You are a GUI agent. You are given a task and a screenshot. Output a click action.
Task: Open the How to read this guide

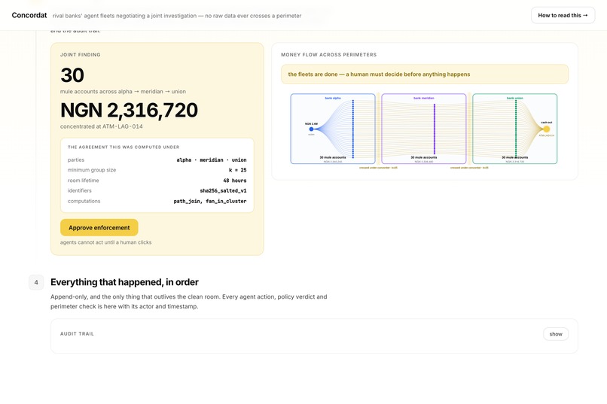pos(563,16)
